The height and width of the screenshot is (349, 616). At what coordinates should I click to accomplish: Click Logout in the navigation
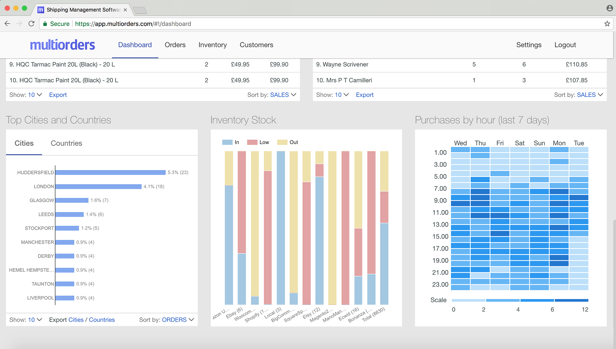pyautogui.click(x=565, y=45)
